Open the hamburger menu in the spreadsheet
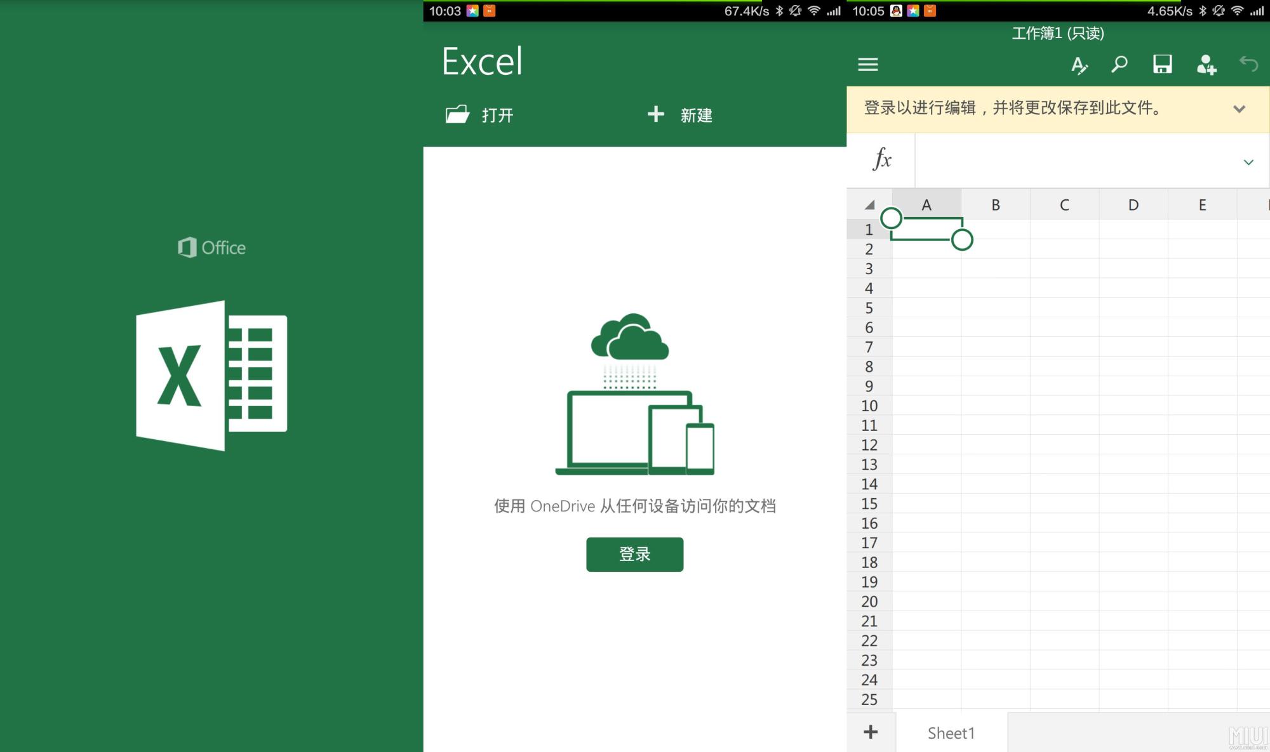The height and width of the screenshot is (752, 1270). (867, 64)
